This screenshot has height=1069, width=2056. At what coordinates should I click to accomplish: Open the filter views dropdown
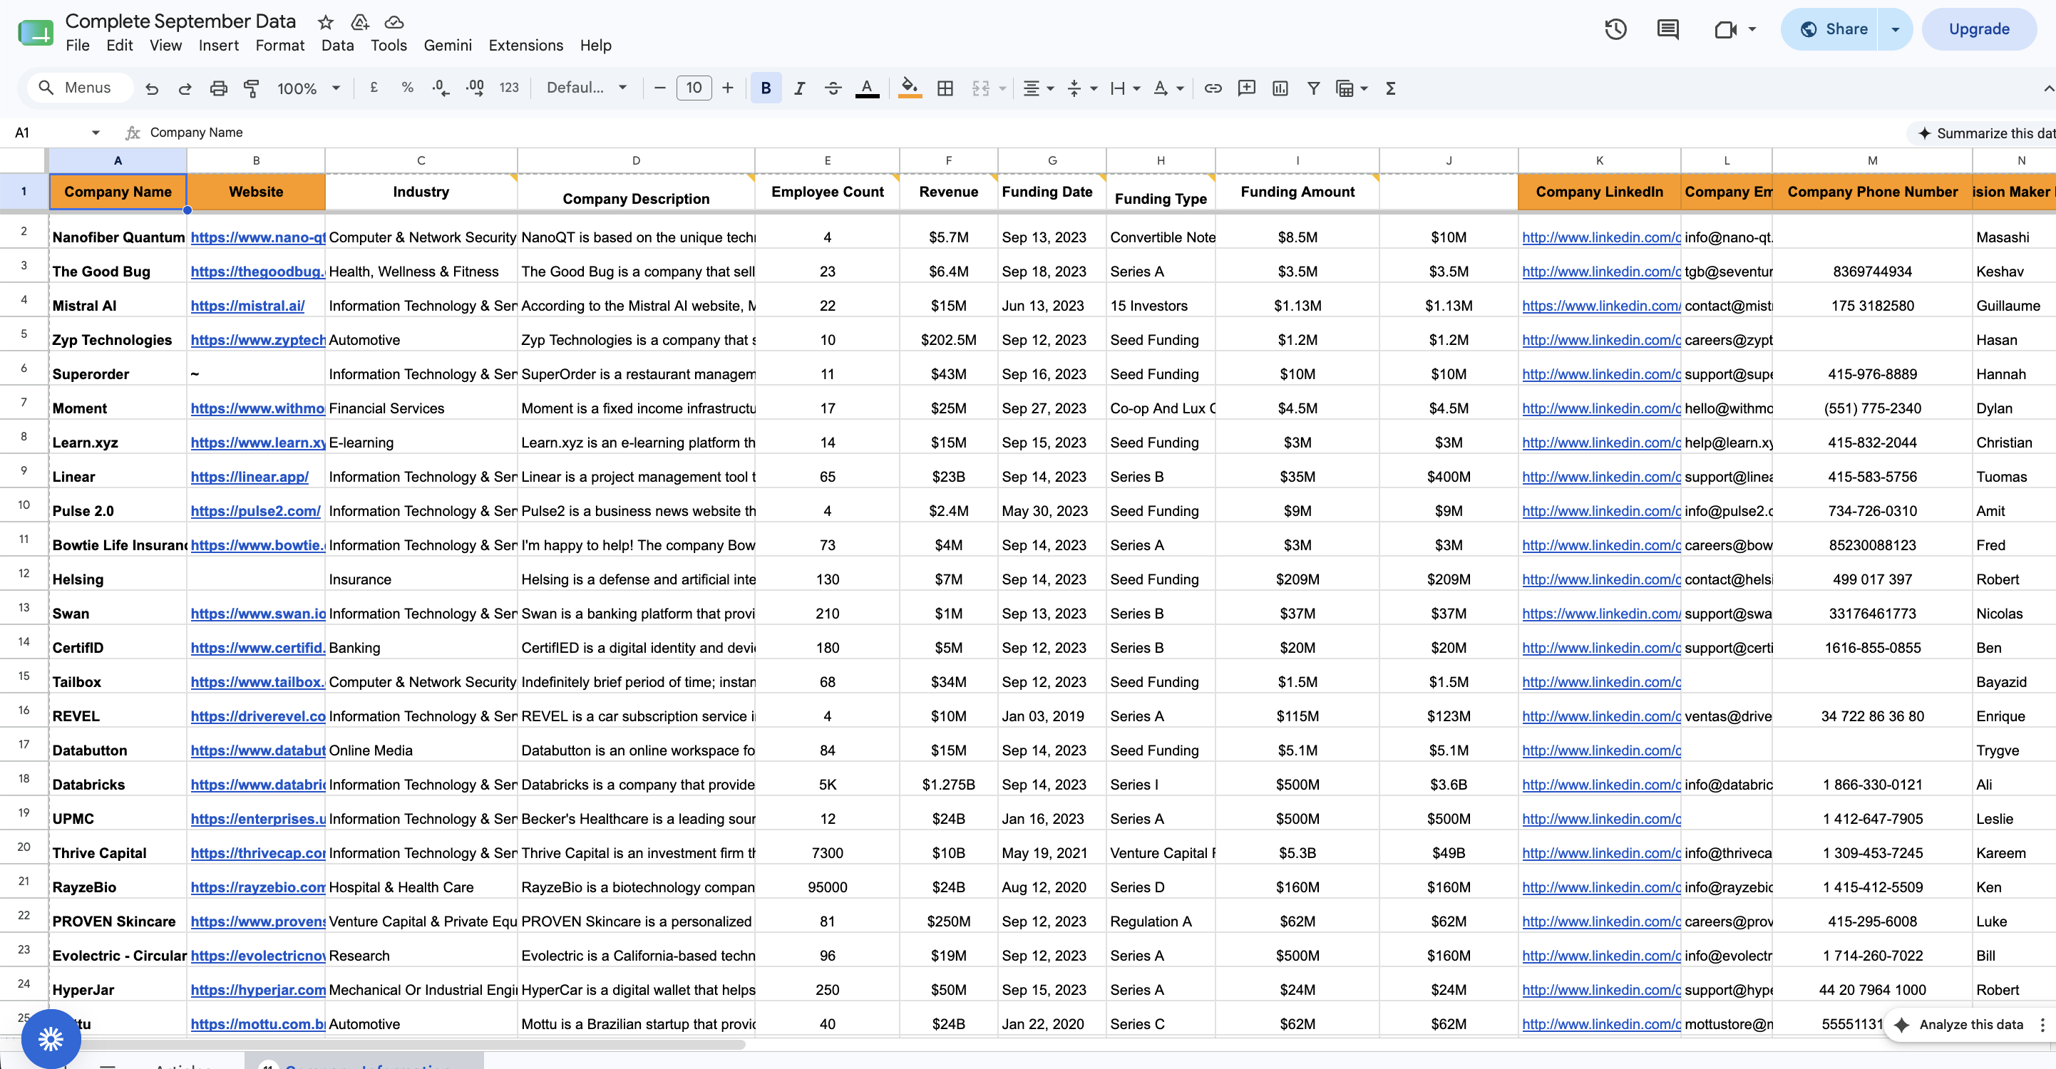tap(1364, 88)
